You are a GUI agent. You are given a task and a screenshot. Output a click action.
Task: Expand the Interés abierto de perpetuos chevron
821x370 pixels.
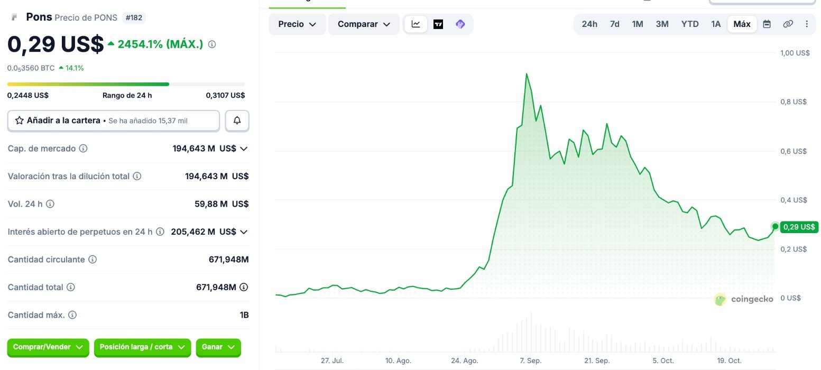[244, 232]
